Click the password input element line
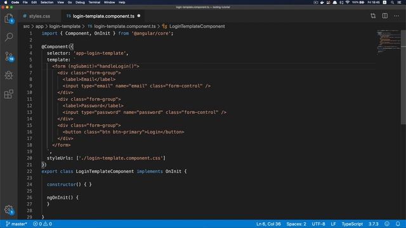The image size is (406, 228). [x=145, y=112]
